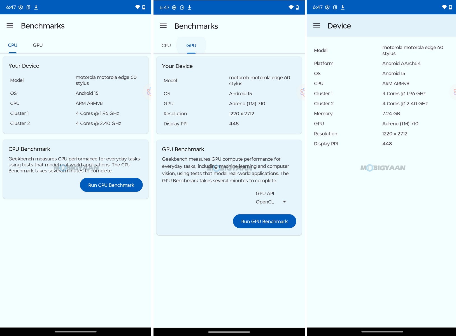
Task: Tap settings gear icon in middle status bar
Action: (174, 8)
